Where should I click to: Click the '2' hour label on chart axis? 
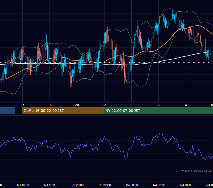coord(159,105)
